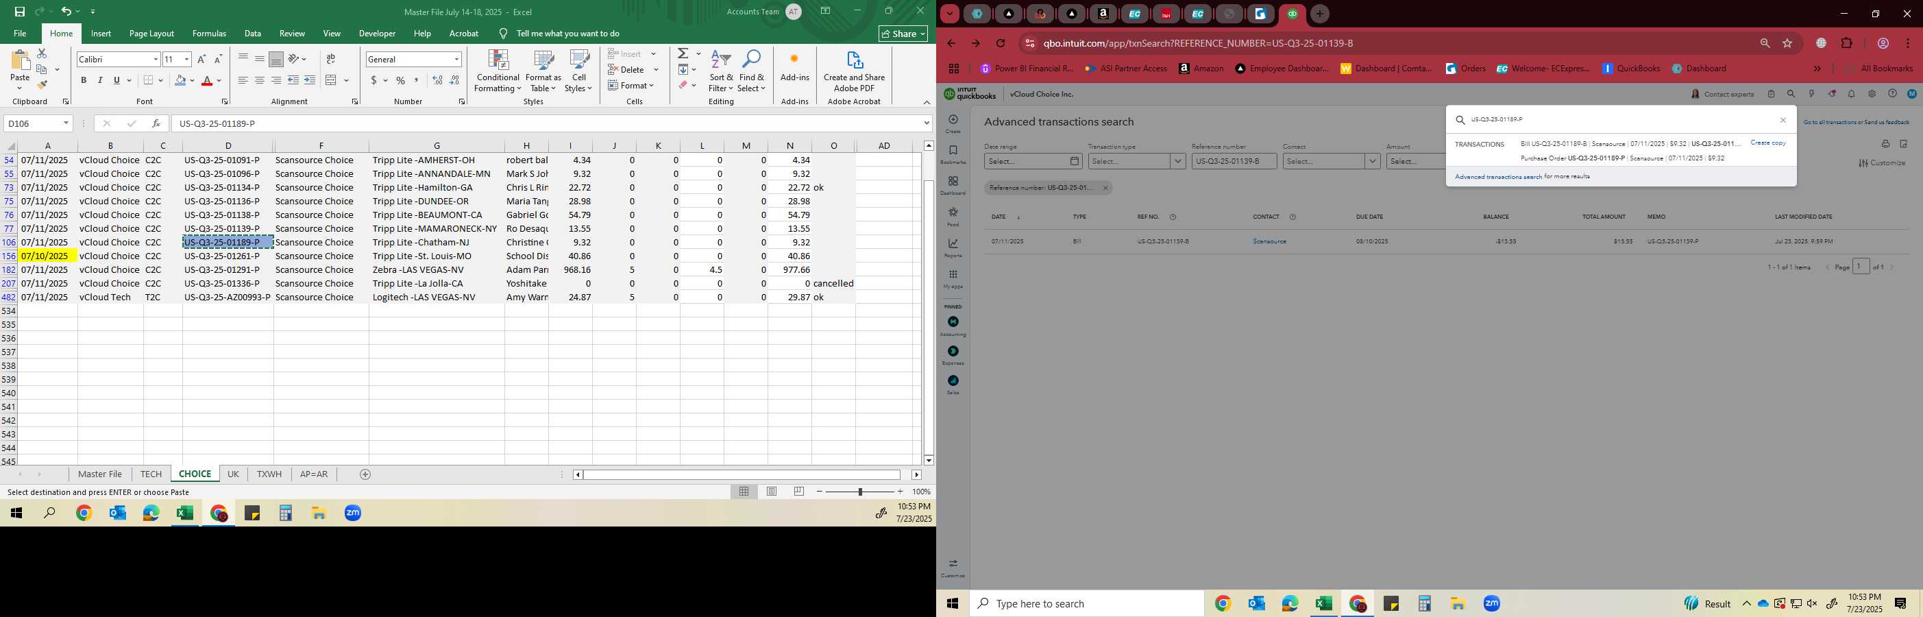Screen dimensions: 1923x617
Task: Click Sort & Filter in Excel Editing group
Action: [x=721, y=72]
